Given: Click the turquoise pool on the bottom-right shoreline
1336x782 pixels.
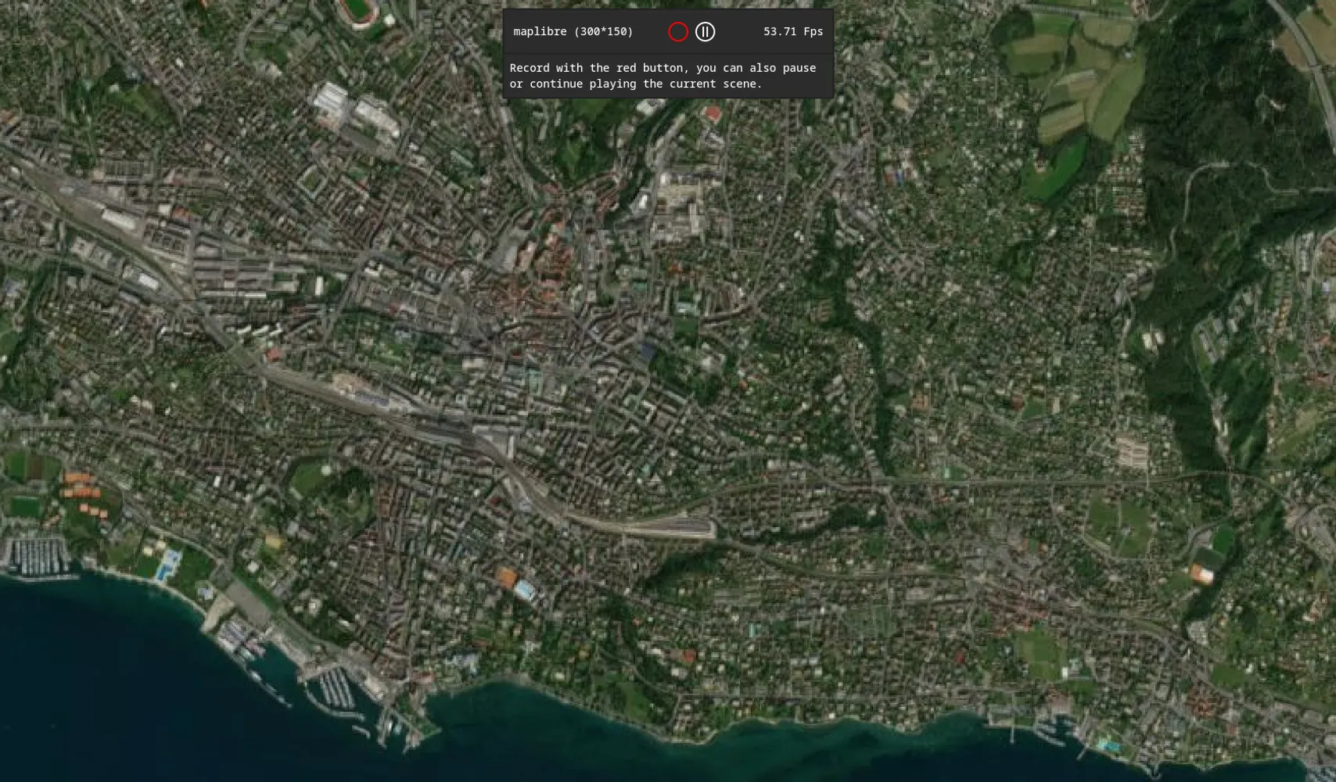Looking at the screenshot, I should tap(1106, 745).
